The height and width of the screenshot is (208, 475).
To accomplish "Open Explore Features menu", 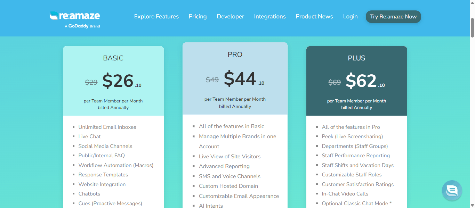I will 156,17.
